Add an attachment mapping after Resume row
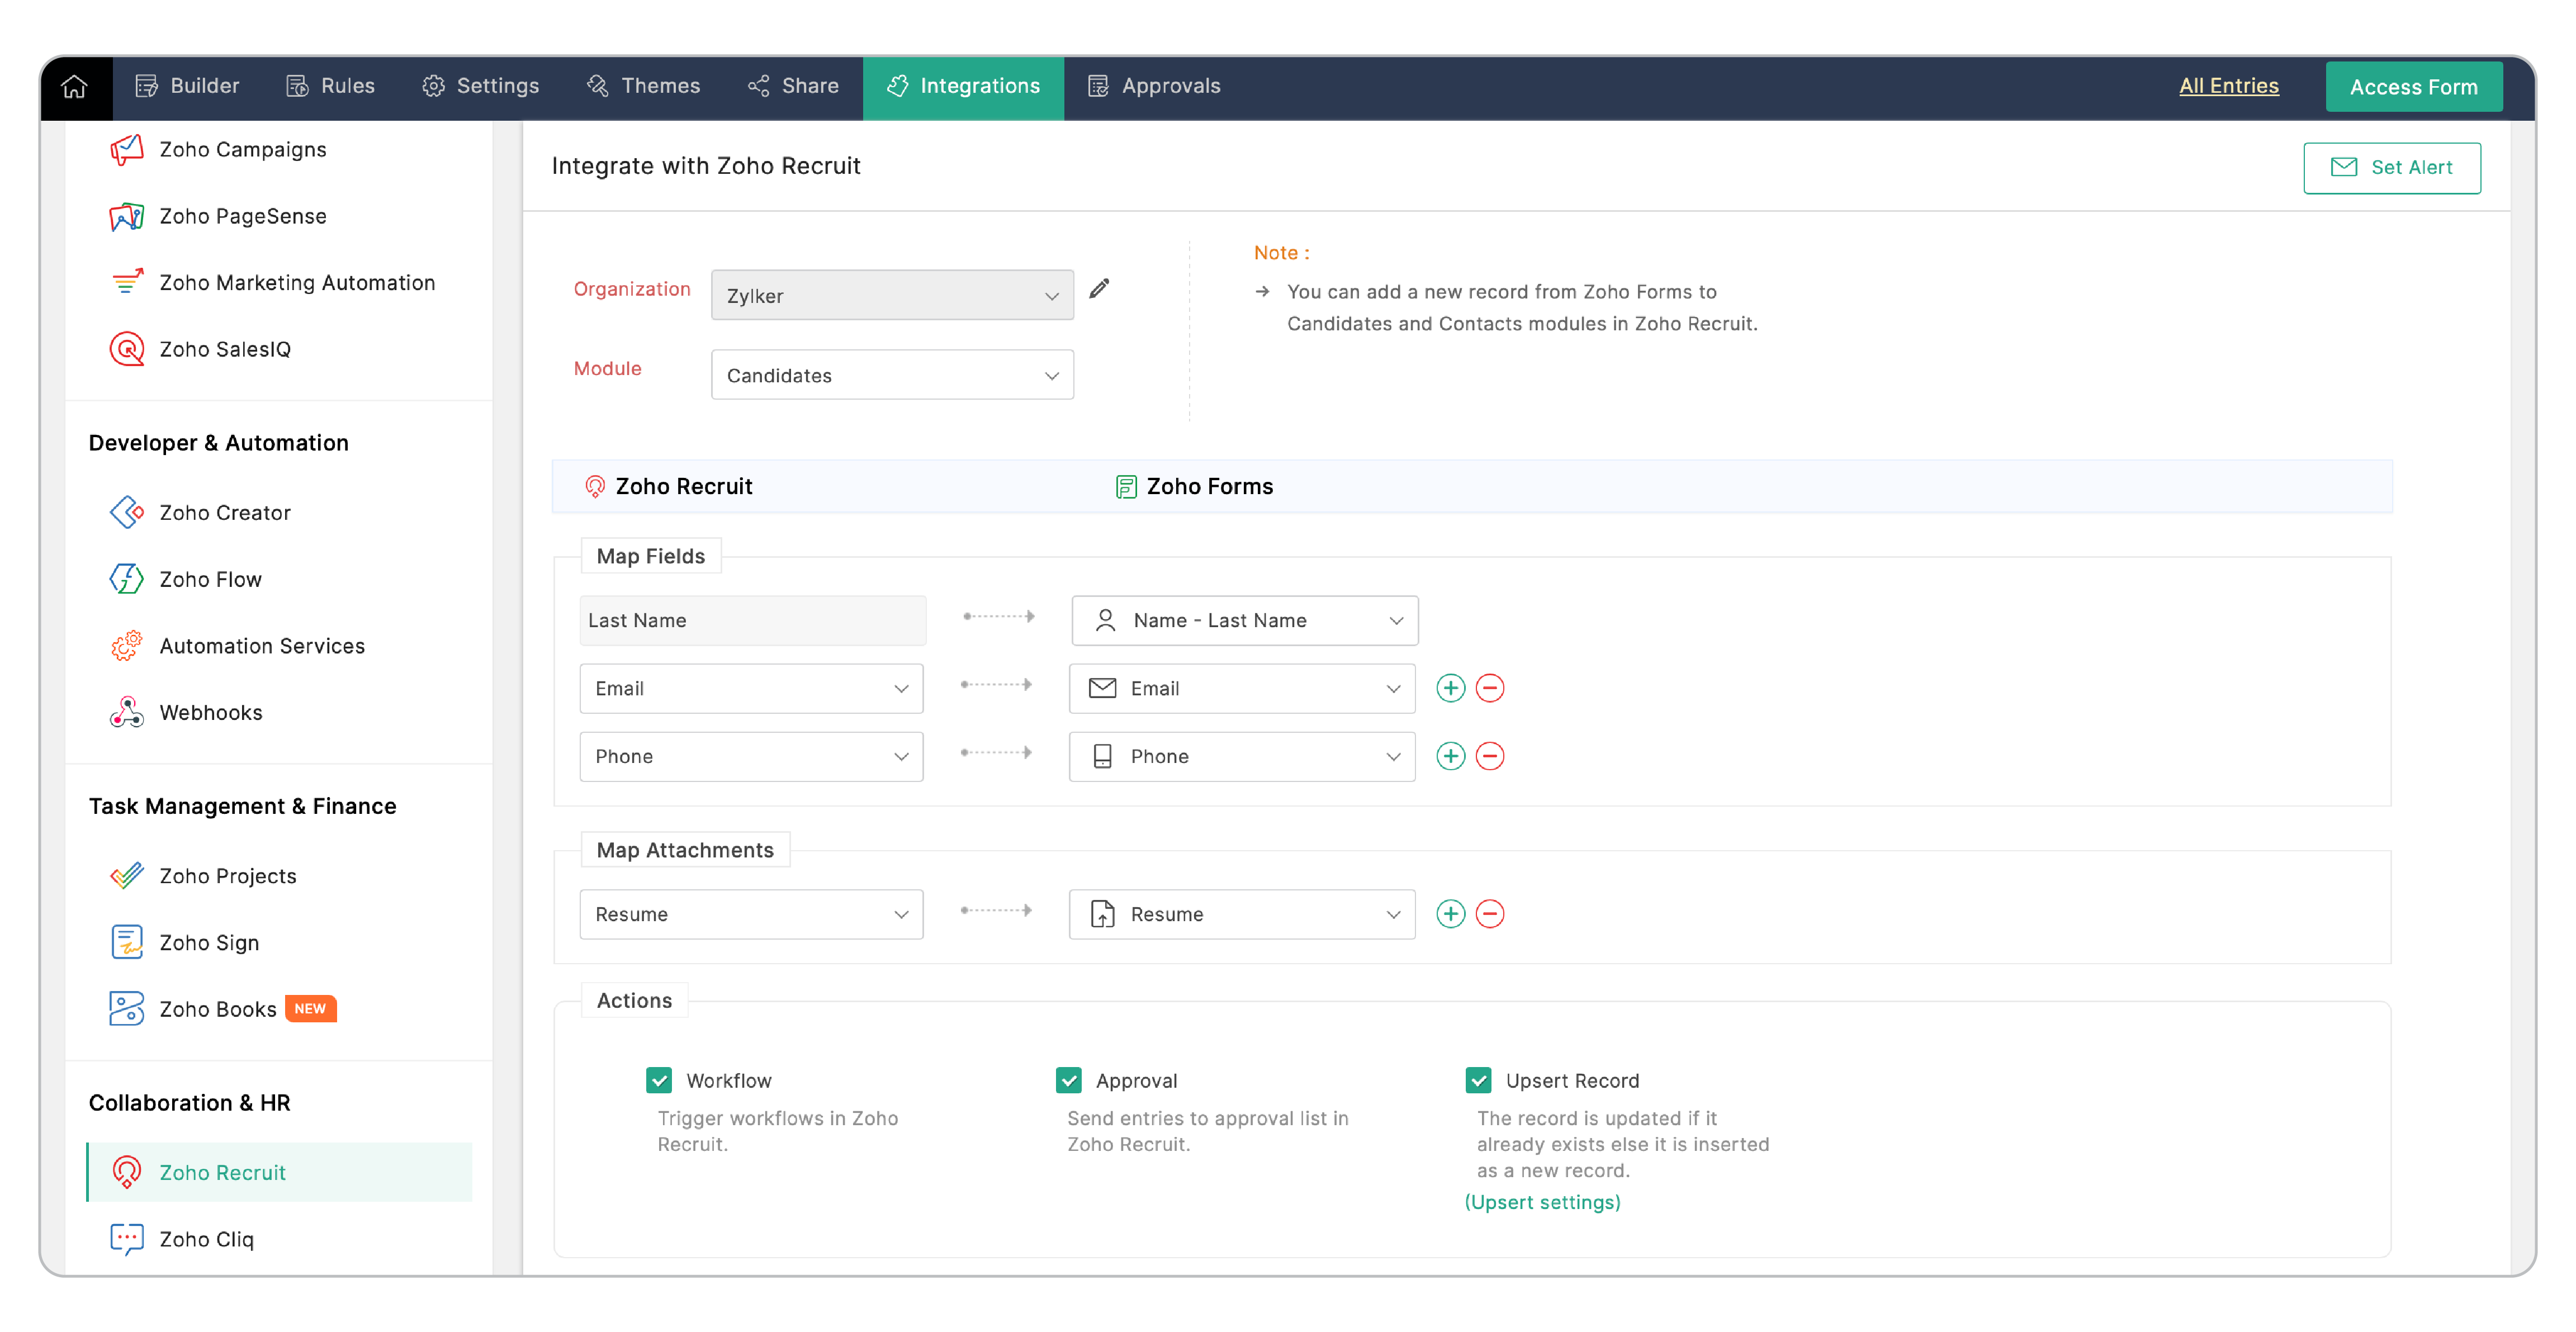The image size is (2576, 1332). coord(1450,914)
